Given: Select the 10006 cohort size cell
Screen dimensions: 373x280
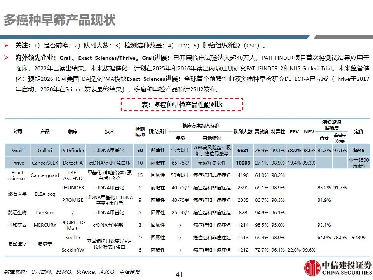Looking at the screenshot, I should (243, 163).
